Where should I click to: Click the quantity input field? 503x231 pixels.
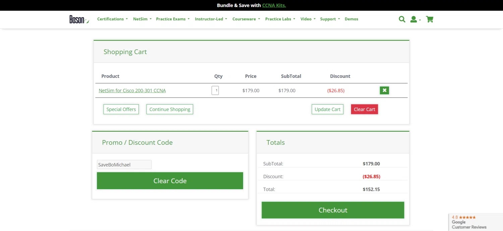pos(215,90)
